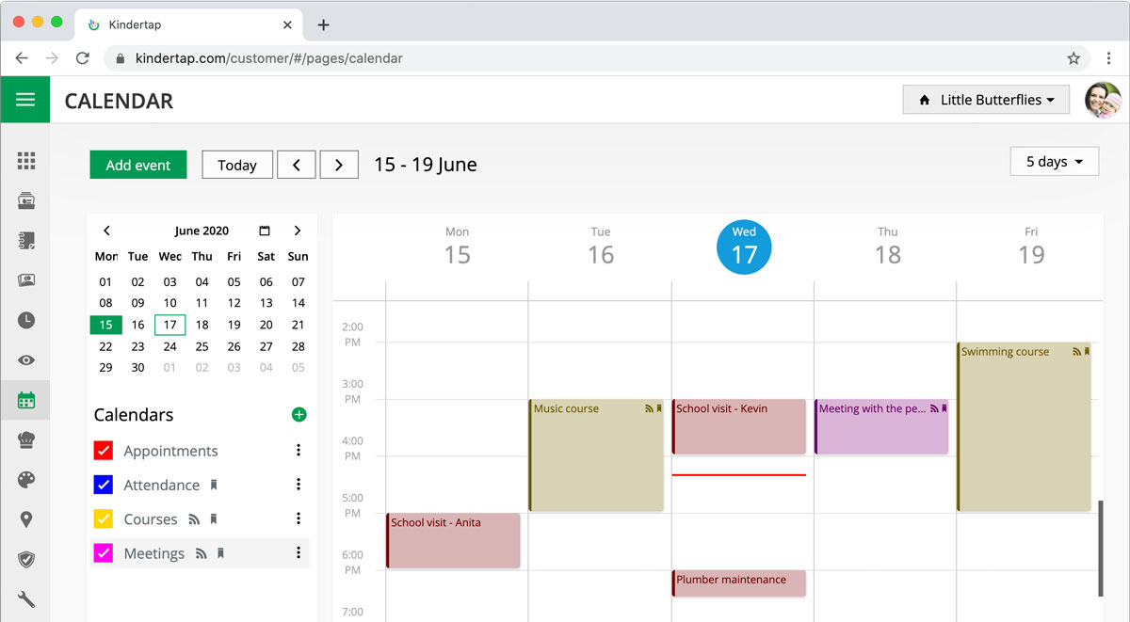The image size is (1130, 622).
Task: Open the wrench settings icon at sidebar bottom
Action: click(x=25, y=598)
